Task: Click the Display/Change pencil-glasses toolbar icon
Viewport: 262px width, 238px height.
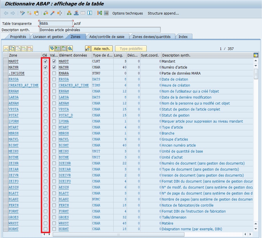Action: click(x=23, y=13)
